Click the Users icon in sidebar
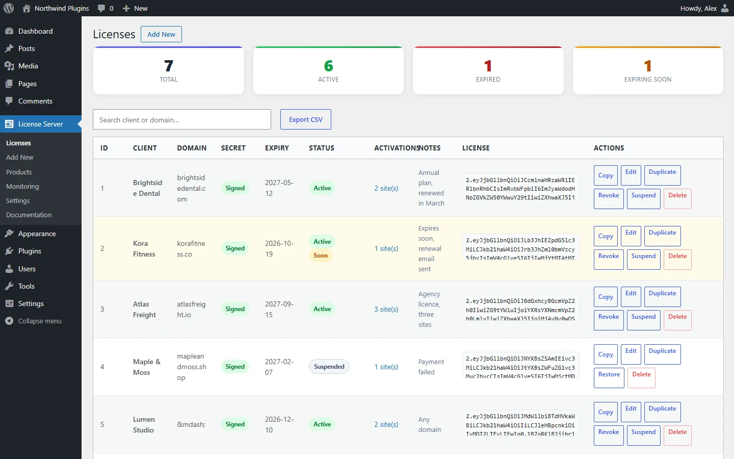 (x=9, y=269)
